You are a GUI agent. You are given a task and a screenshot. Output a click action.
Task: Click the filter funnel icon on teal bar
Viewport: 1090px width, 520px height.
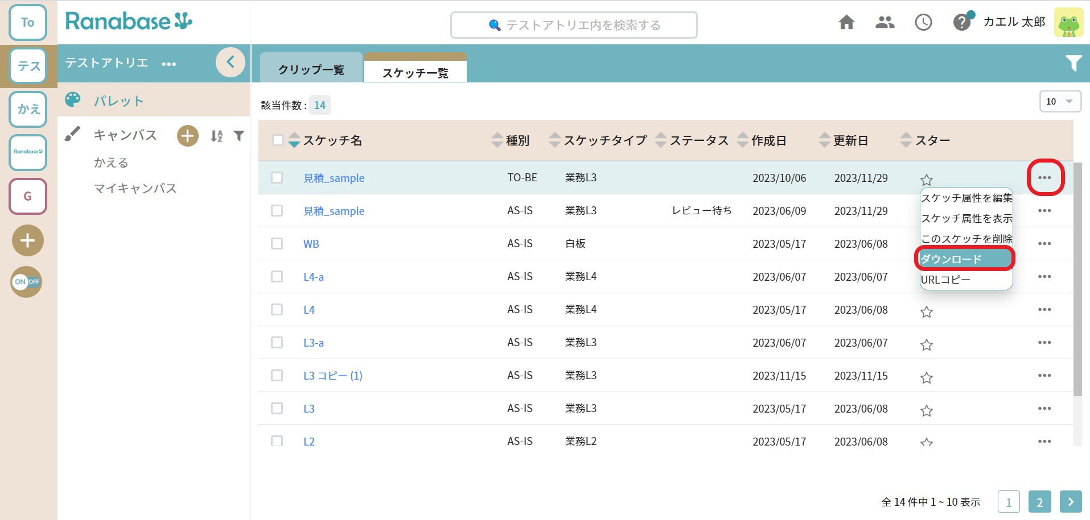(1074, 64)
